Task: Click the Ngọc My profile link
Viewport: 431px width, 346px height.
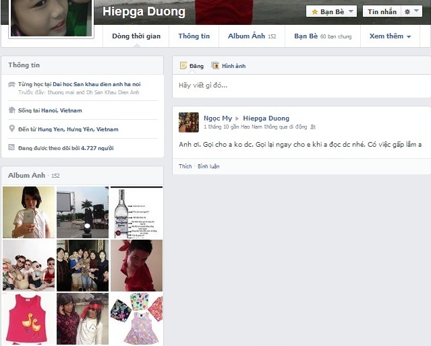Action: click(217, 118)
